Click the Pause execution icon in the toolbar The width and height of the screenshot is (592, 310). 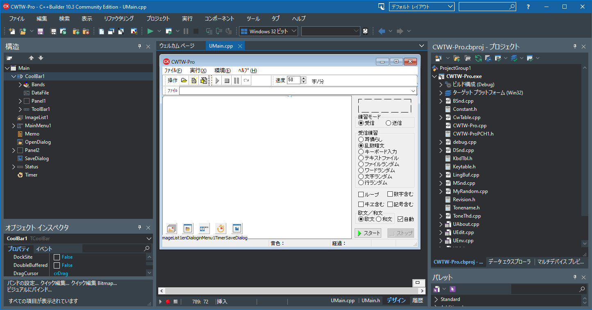point(186,31)
